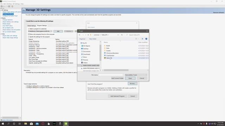Click Restore Defaults link
This screenshot has width=225, height=126.
[218, 13]
